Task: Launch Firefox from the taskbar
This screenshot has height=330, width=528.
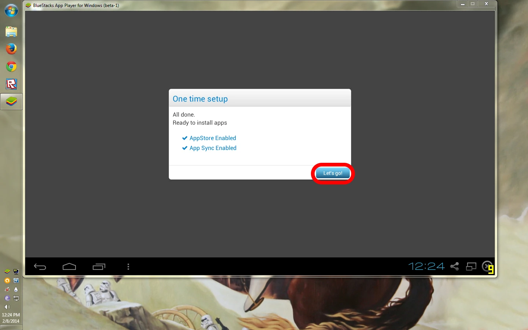Action: [x=11, y=49]
